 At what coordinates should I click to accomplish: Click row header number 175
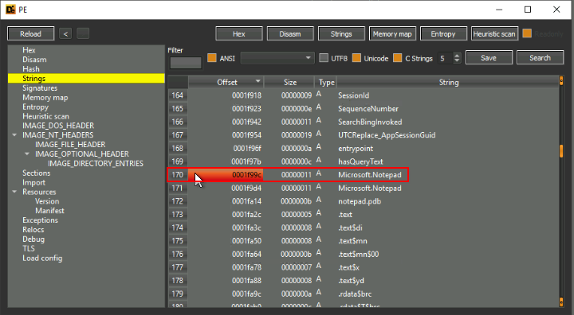click(x=178, y=241)
